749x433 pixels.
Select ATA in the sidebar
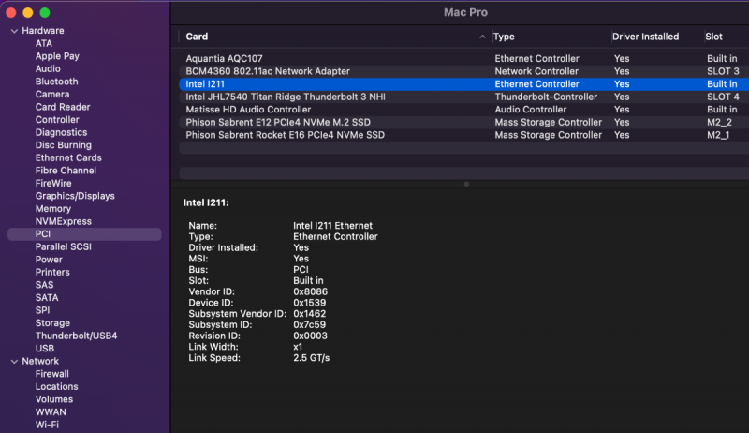click(43, 43)
